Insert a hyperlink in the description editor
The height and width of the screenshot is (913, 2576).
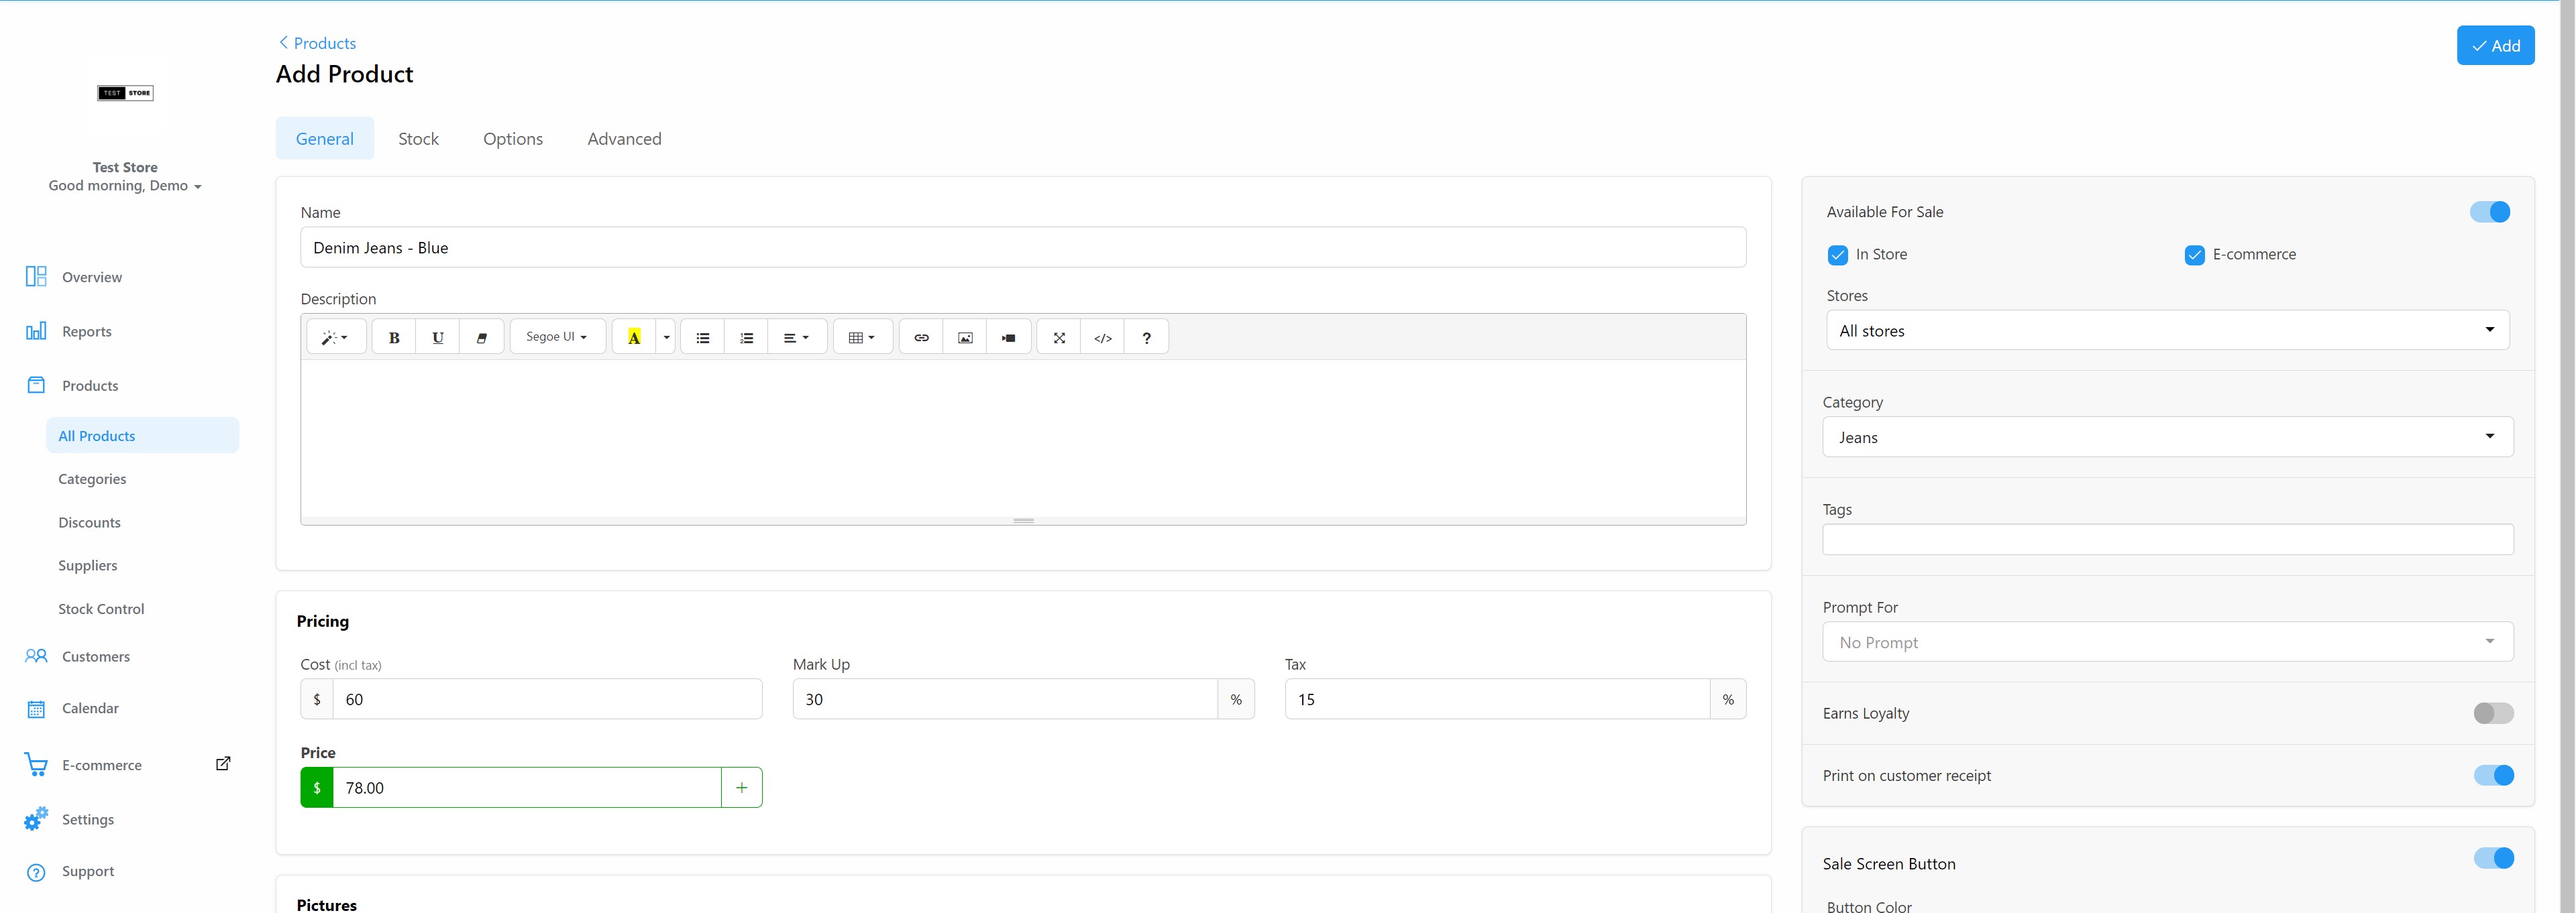coord(920,337)
